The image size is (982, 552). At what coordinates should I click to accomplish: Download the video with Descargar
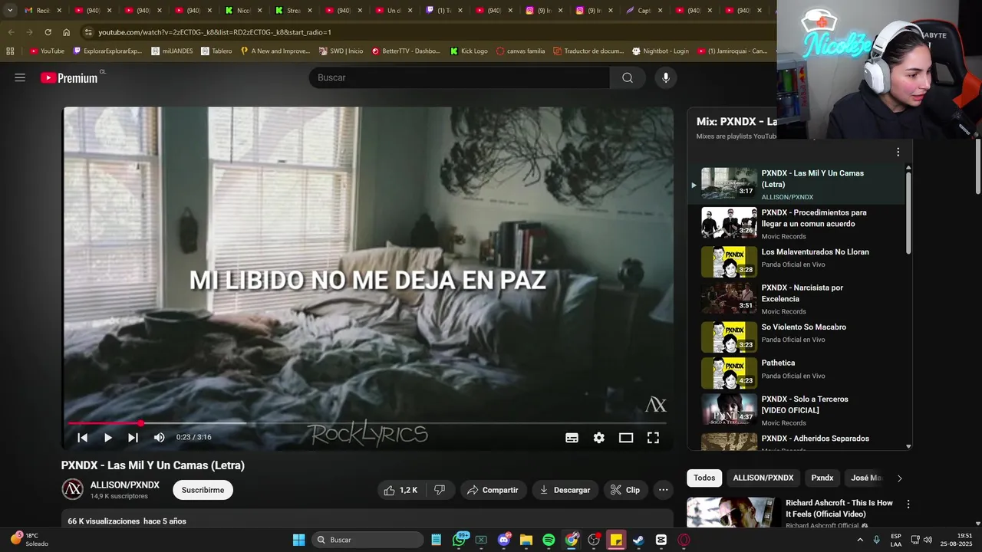(565, 490)
